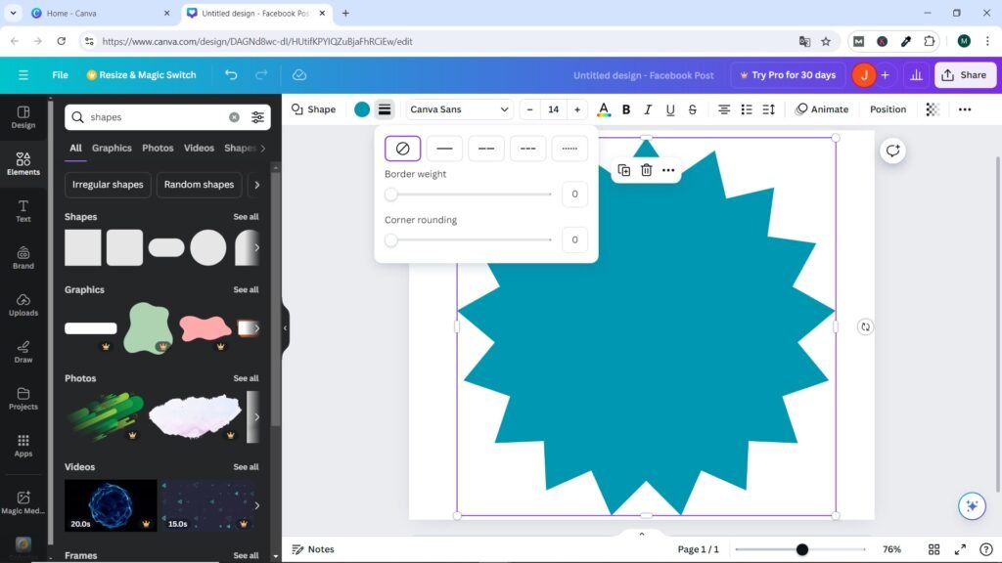
Task: Open the transparency checkerboard icon
Action: [933, 109]
